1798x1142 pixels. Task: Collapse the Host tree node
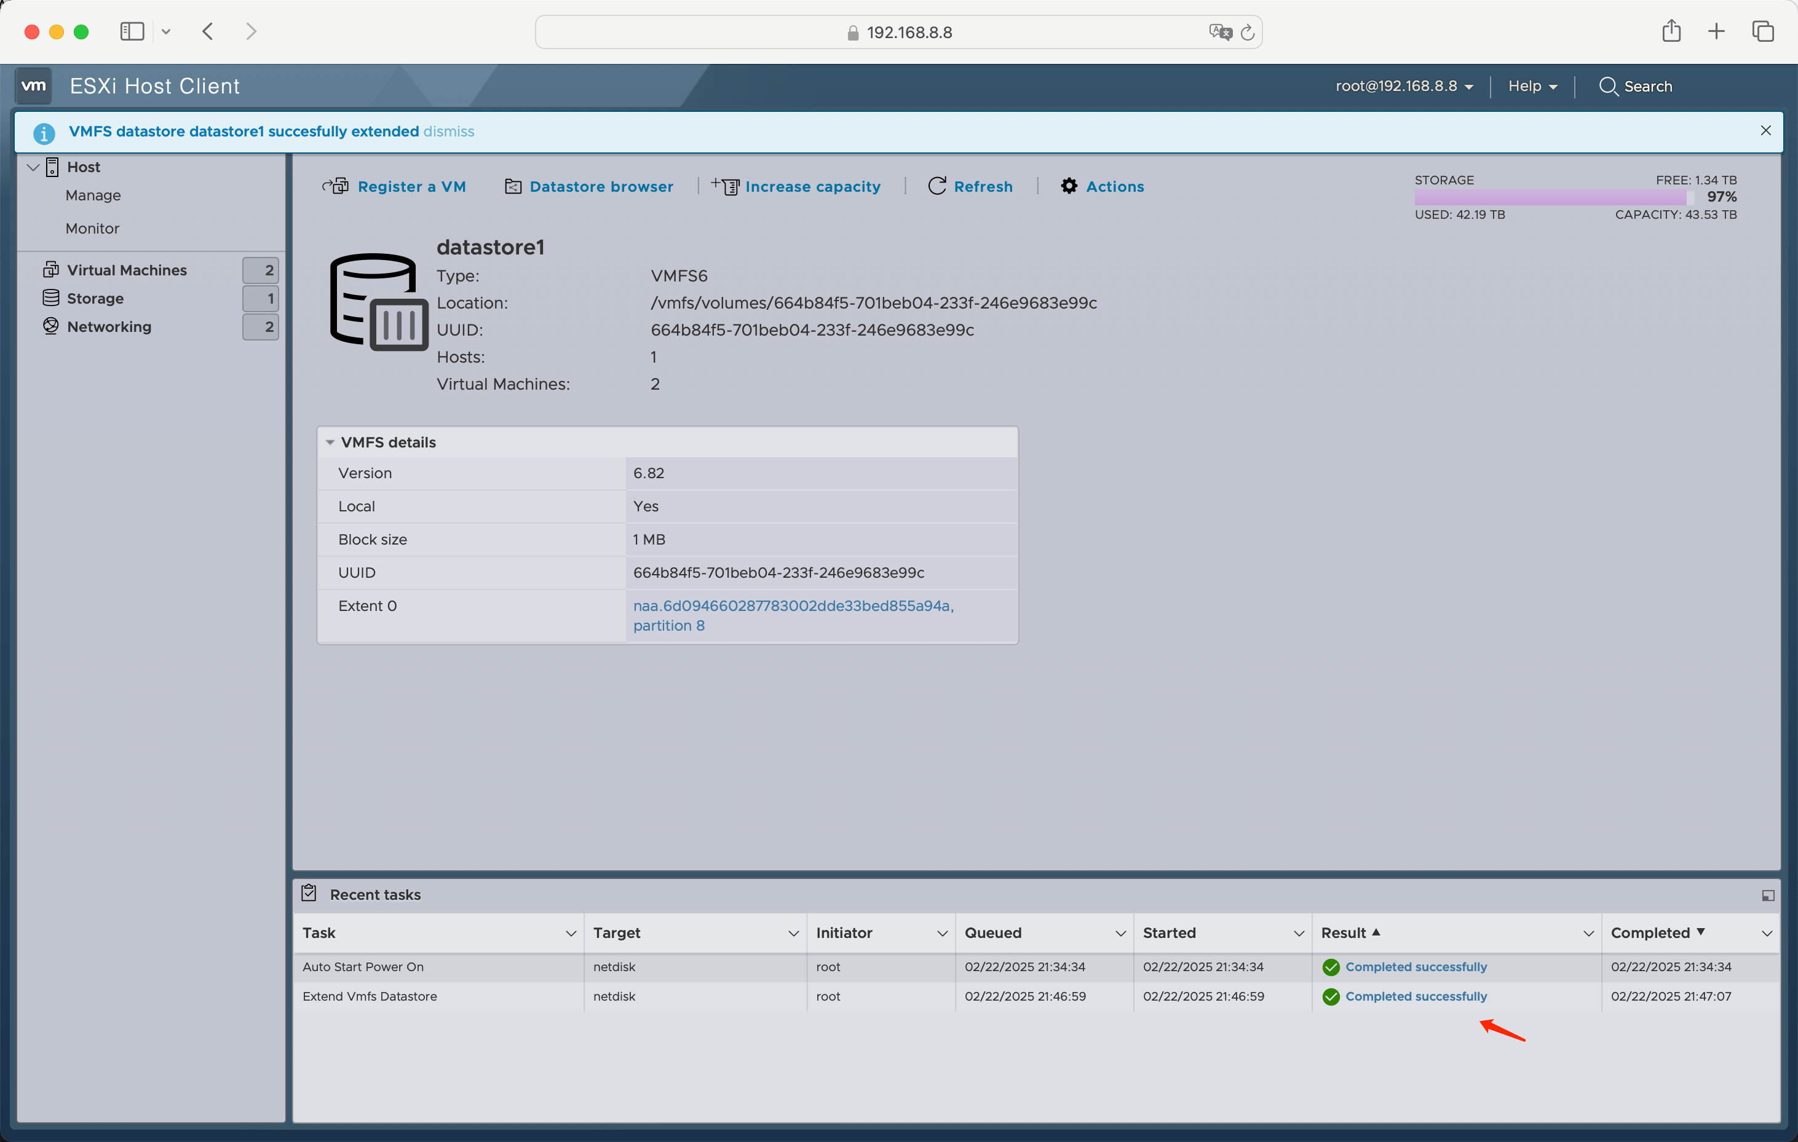tap(33, 167)
